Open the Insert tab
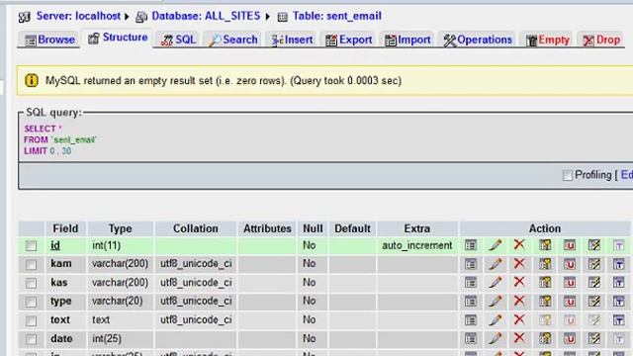The width and height of the screenshot is (633, 356). (293, 40)
